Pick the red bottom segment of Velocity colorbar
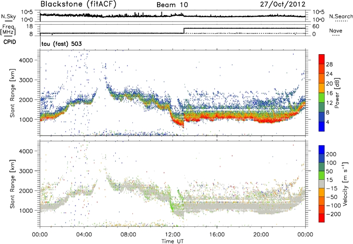353x244 pixels. pos(322,218)
